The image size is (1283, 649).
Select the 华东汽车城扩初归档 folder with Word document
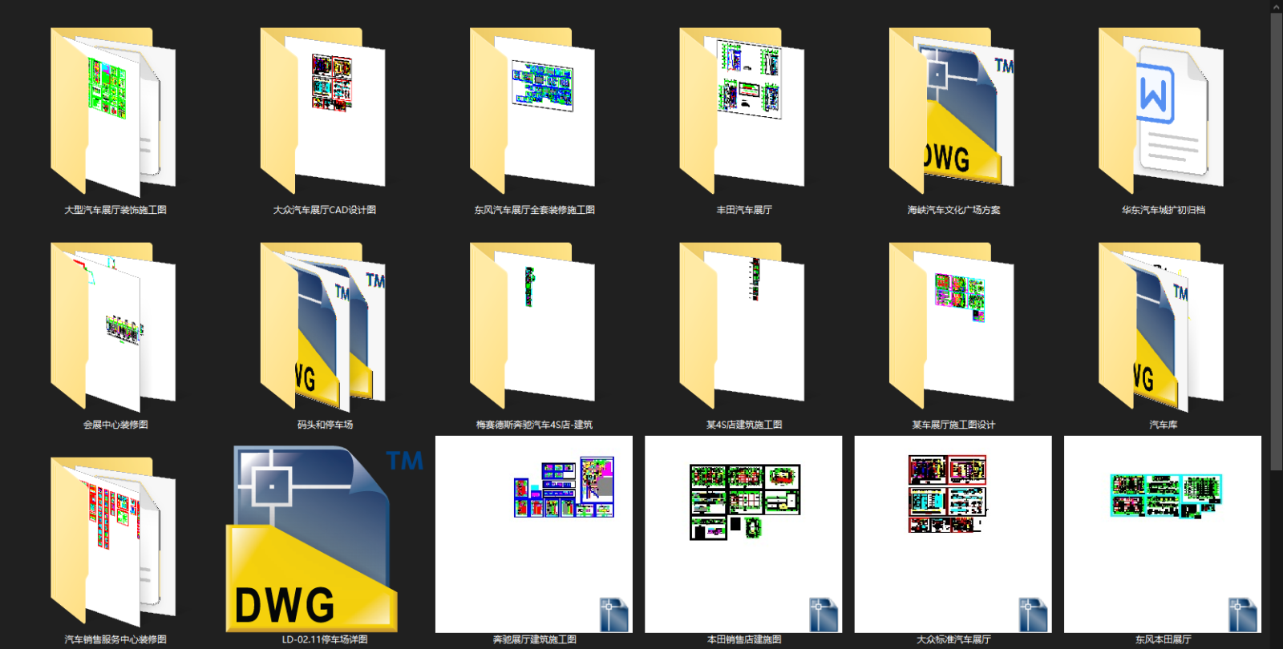pos(1161,112)
